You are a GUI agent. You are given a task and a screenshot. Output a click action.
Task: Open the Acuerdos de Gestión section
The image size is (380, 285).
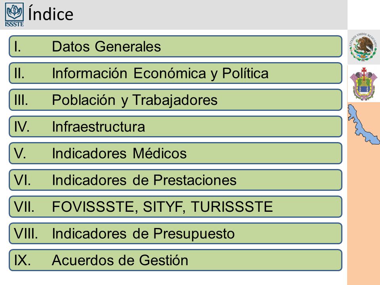(x=175, y=260)
